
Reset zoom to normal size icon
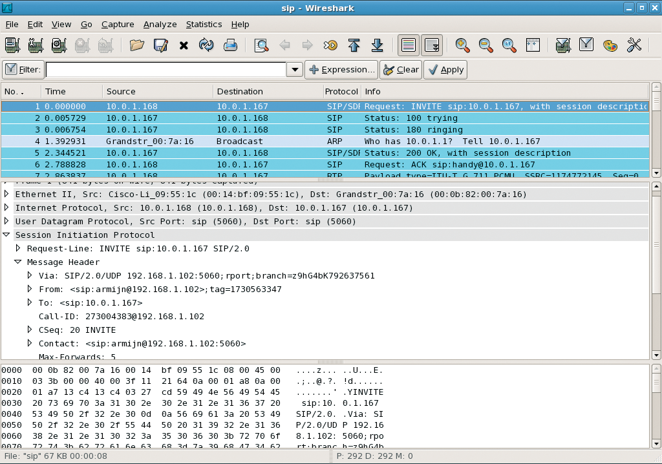point(509,45)
